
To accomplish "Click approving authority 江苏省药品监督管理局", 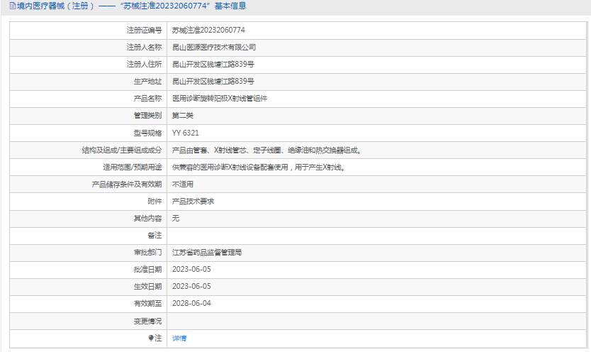I will tap(207, 253).
